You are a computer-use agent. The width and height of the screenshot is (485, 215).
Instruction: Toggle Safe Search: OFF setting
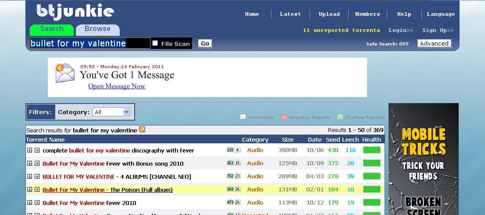pyautogui.click(x=388, y=44)
